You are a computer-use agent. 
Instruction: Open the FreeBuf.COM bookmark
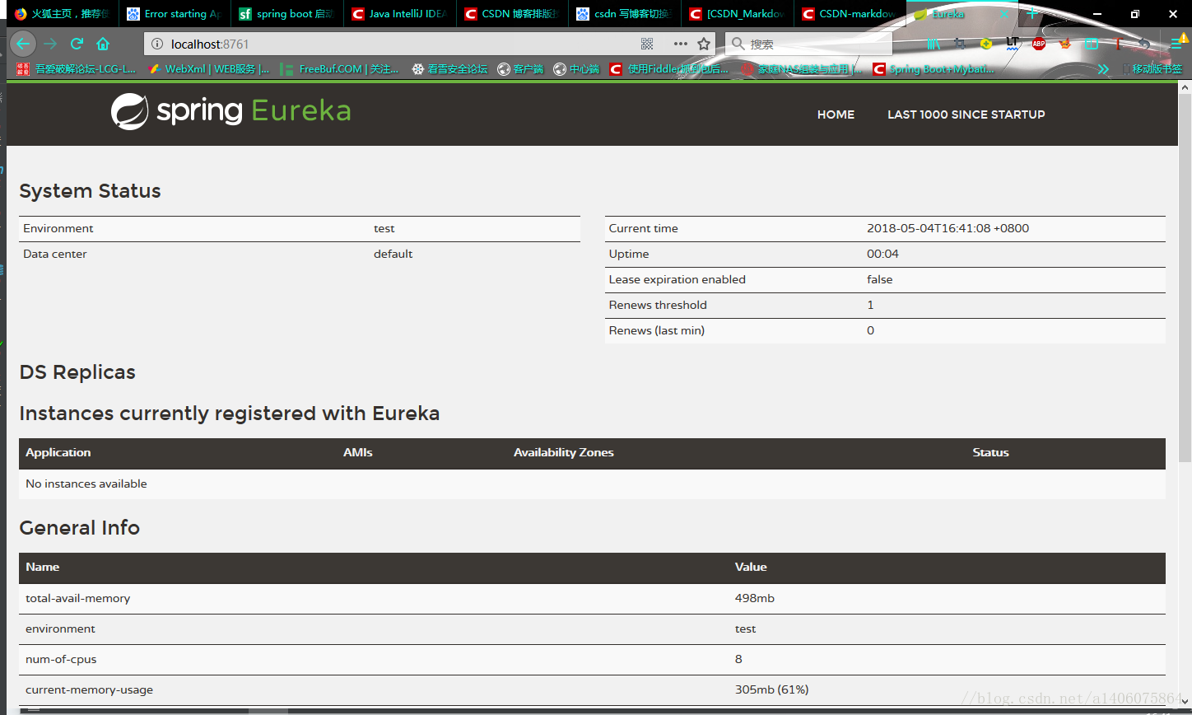[340, 69]
